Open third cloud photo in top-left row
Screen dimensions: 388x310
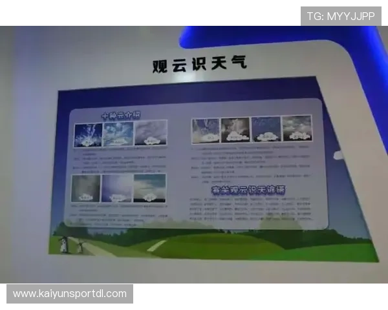pyautogui.click(x=150, y=133)
